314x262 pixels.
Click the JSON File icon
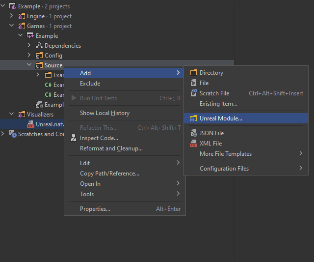pos(193,133)
